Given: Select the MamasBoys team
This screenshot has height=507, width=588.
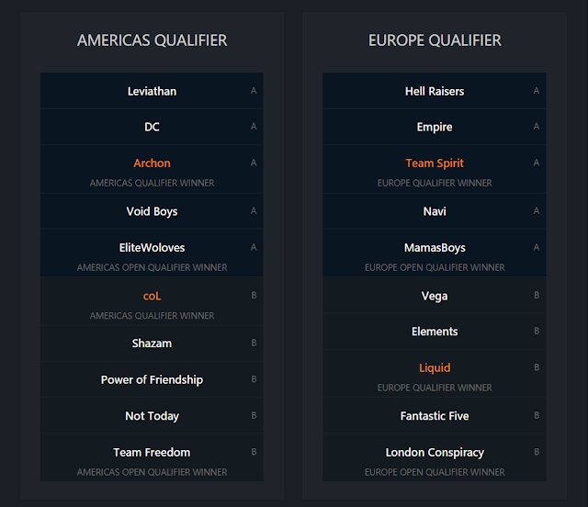Looking at the screenshot, I should (435, 248).
